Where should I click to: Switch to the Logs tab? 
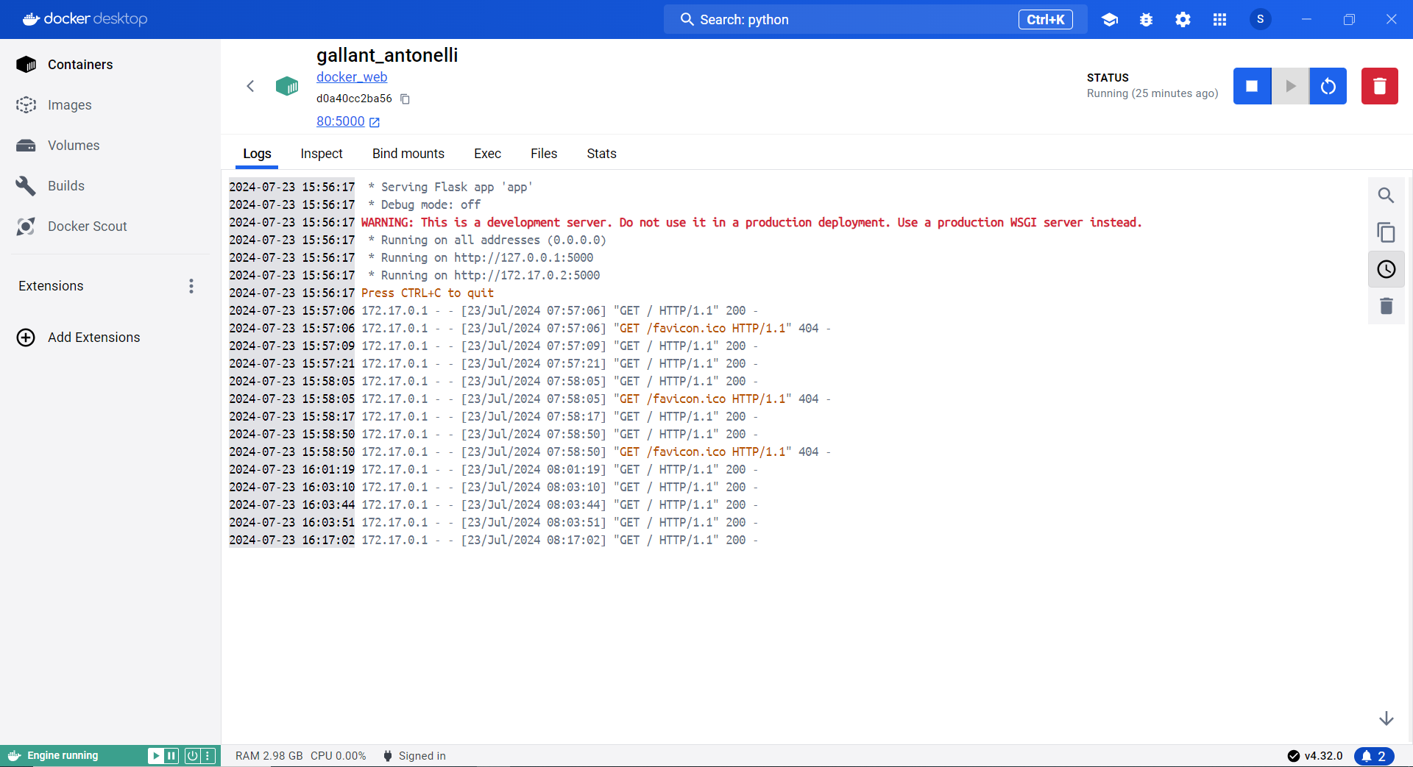point(257,154)
